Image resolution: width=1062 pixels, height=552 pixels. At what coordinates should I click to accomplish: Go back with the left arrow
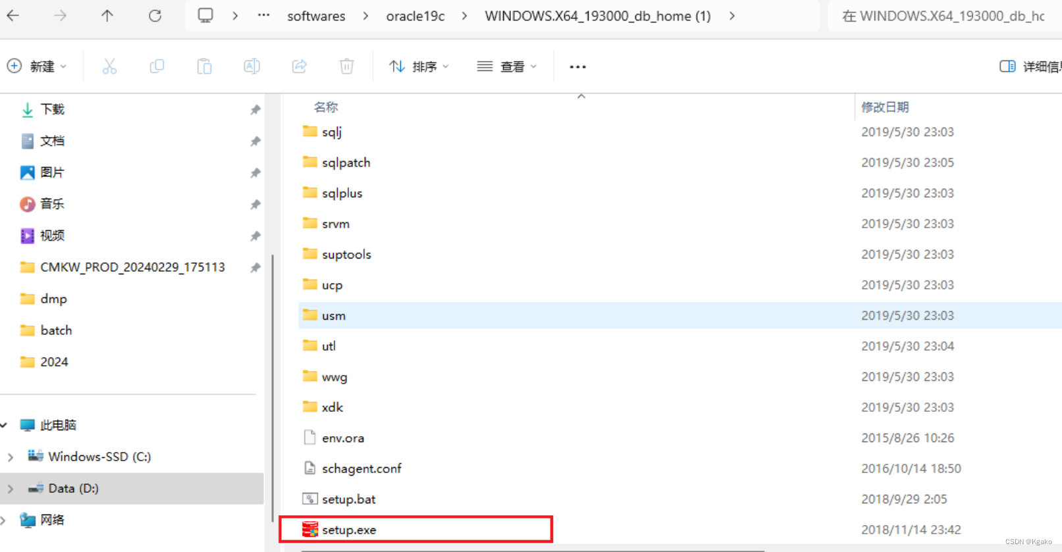[13, 15]
